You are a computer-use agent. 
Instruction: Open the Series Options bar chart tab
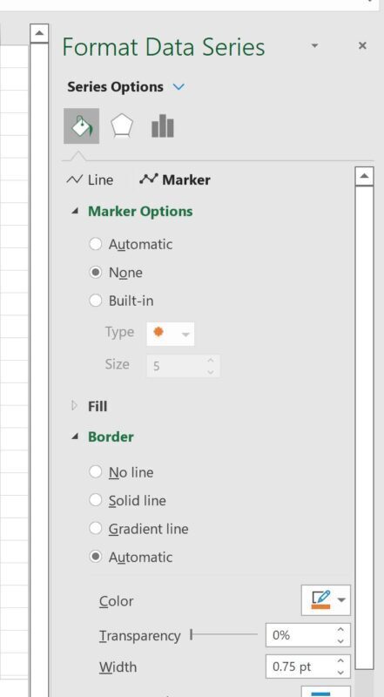163,126
